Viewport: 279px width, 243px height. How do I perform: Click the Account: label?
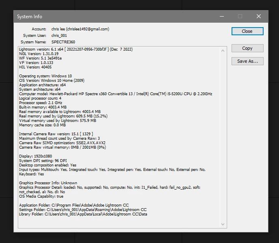click(x=39, y=29)
